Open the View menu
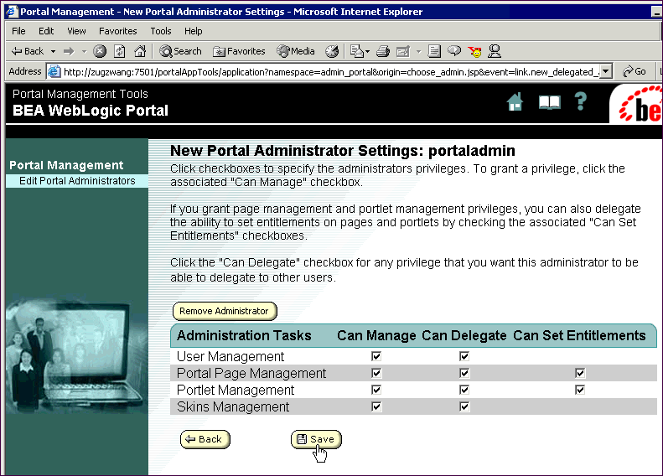 76,31
